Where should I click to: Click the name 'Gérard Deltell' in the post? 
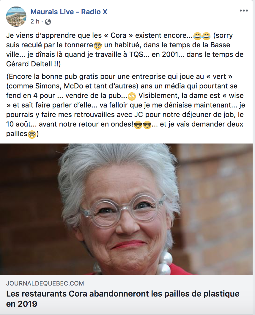(29, 64)
